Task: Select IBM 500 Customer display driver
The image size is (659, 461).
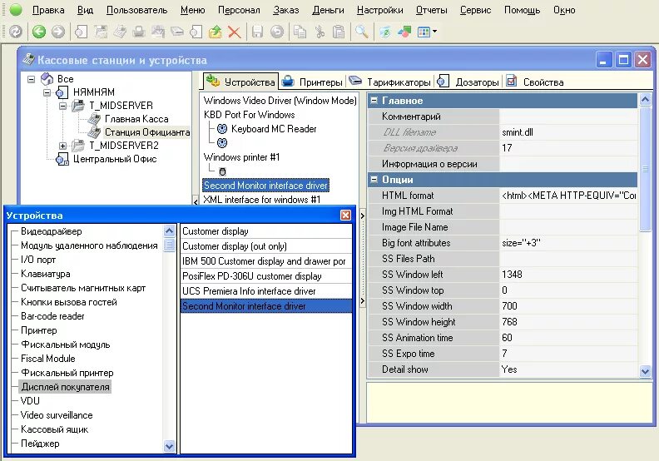Action: [x=266, y=261]
